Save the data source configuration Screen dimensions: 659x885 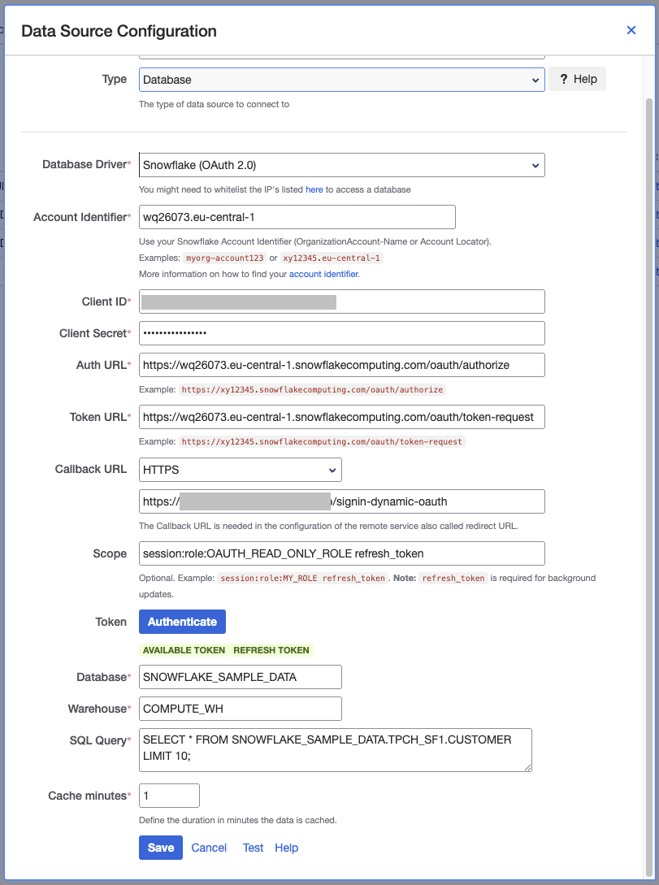click(x=161, y=847)
